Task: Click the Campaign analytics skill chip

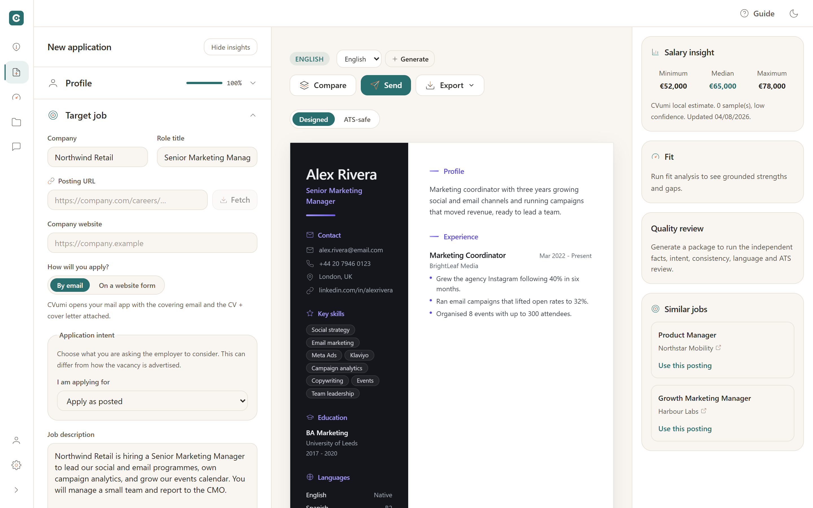Action: [336, 368]
